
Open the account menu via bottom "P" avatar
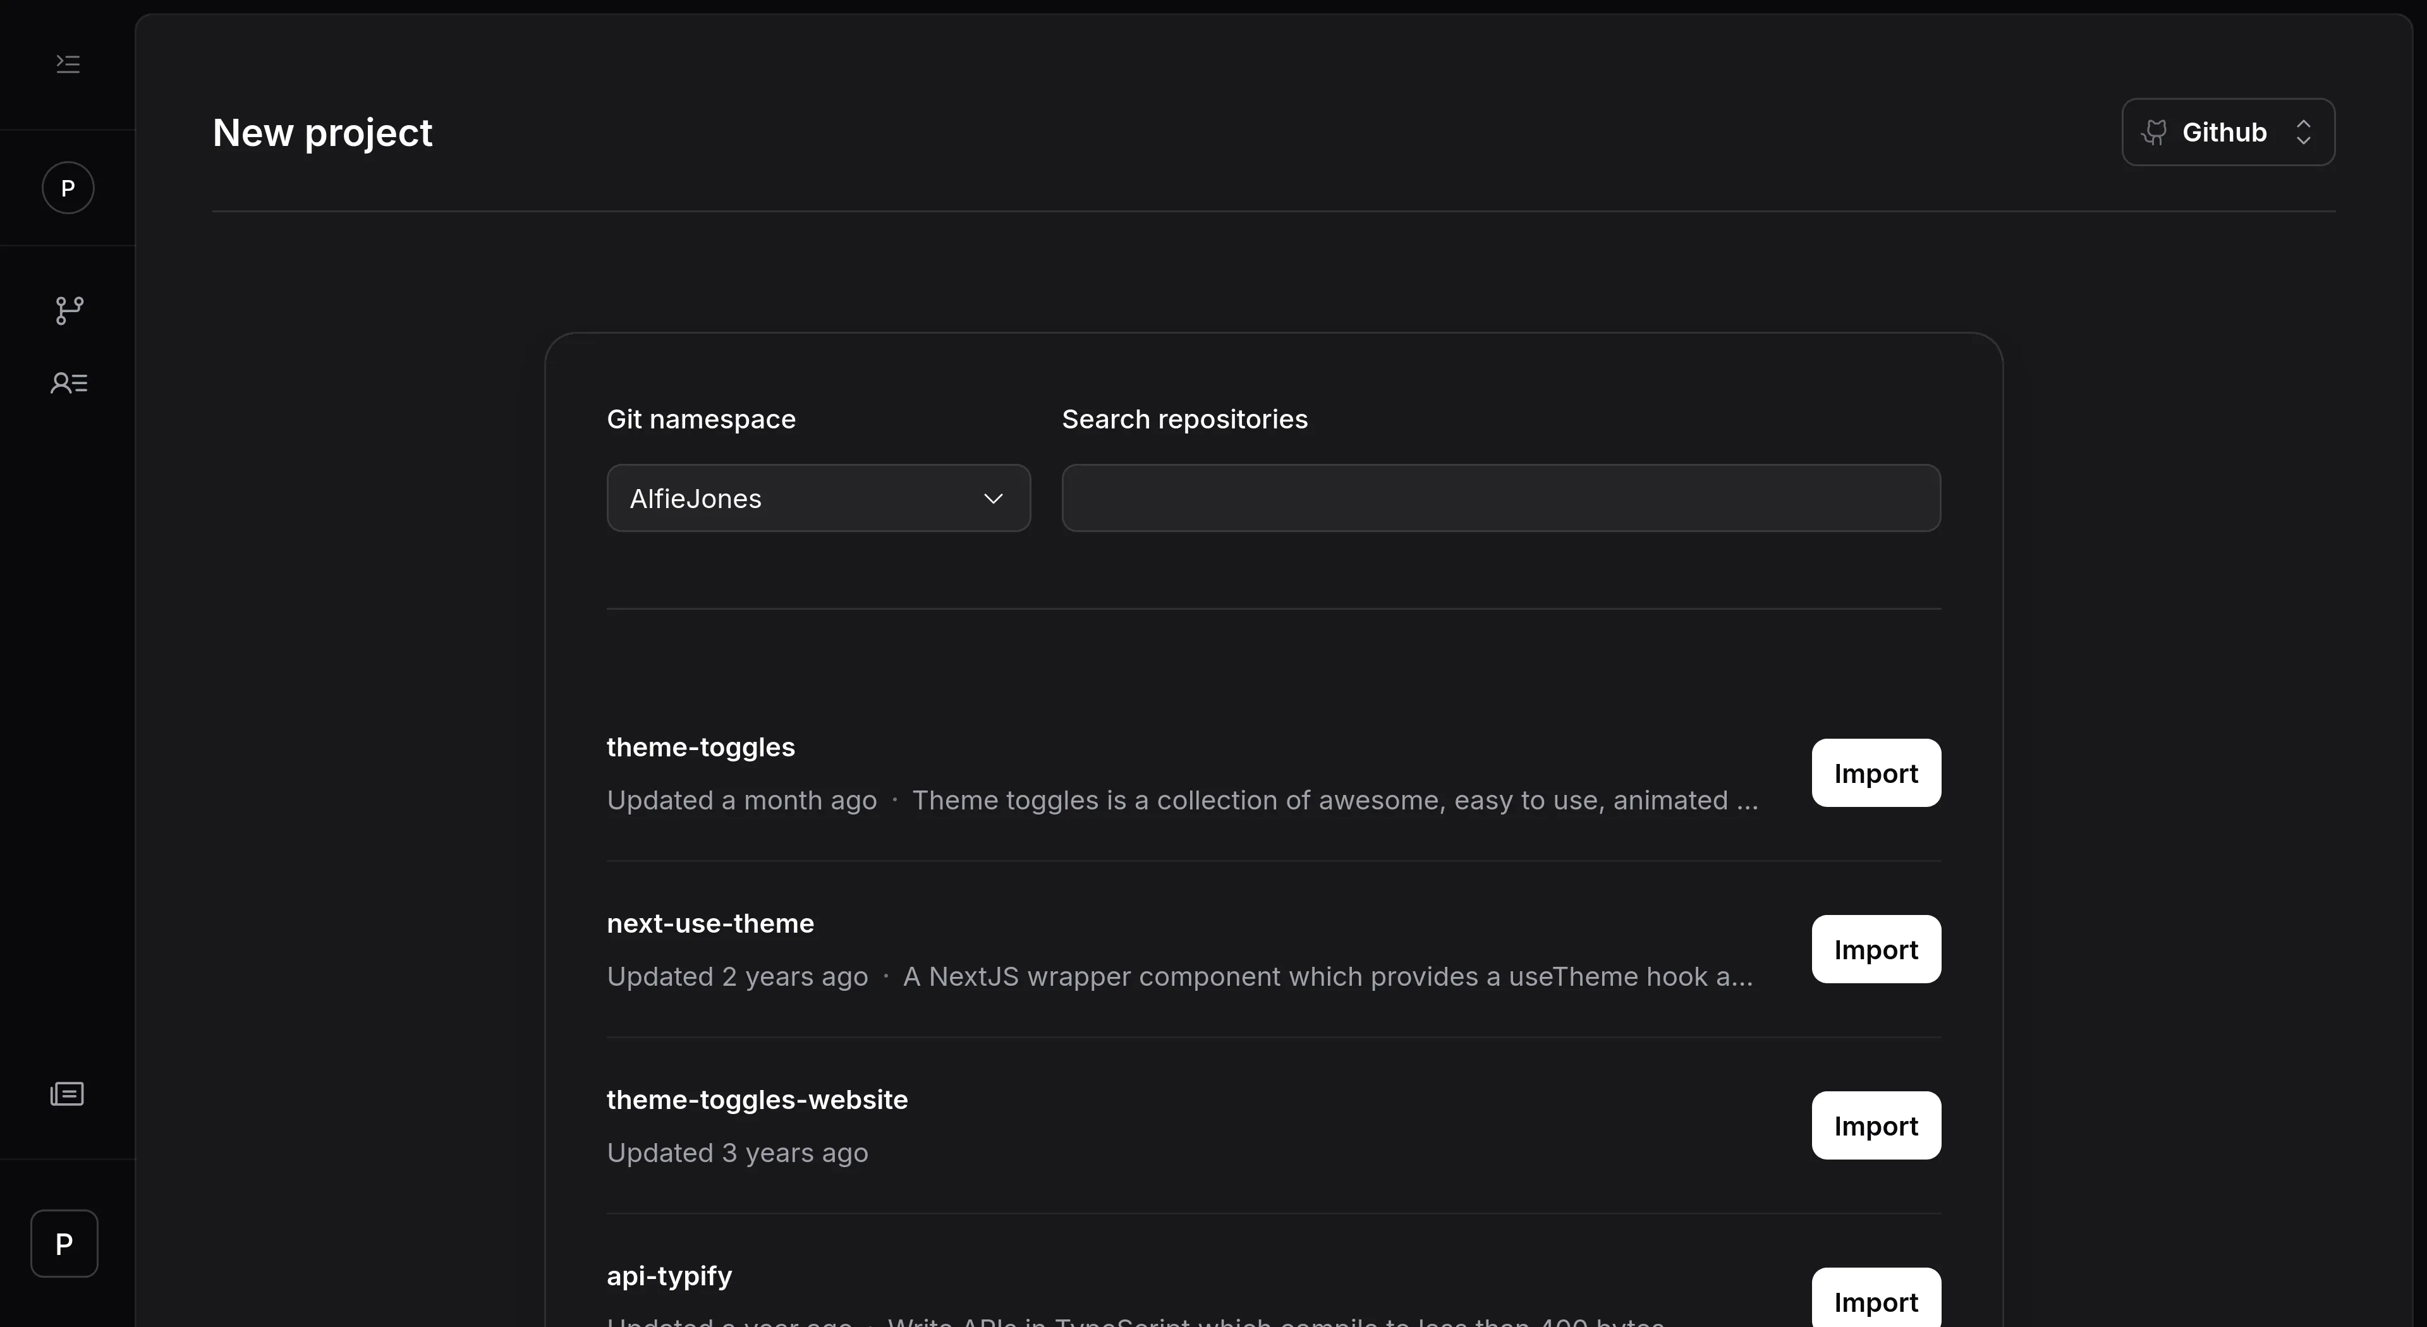click(63, 1243)
